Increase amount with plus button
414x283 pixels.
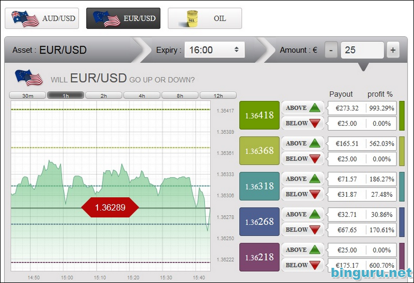(x=393, y=50)
